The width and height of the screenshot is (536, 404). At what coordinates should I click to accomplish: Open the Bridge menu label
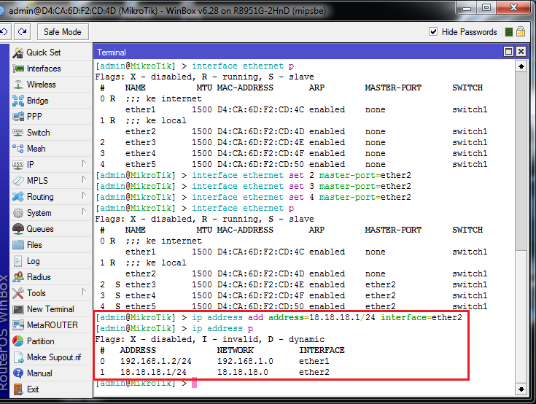pos(38,101)
